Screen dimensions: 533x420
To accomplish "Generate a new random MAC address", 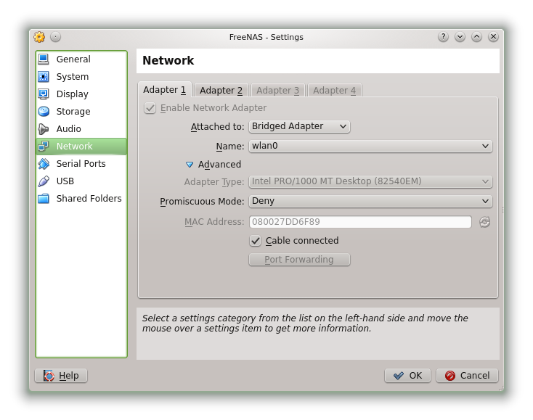I will pyautogui.click(x=484, y=222).
